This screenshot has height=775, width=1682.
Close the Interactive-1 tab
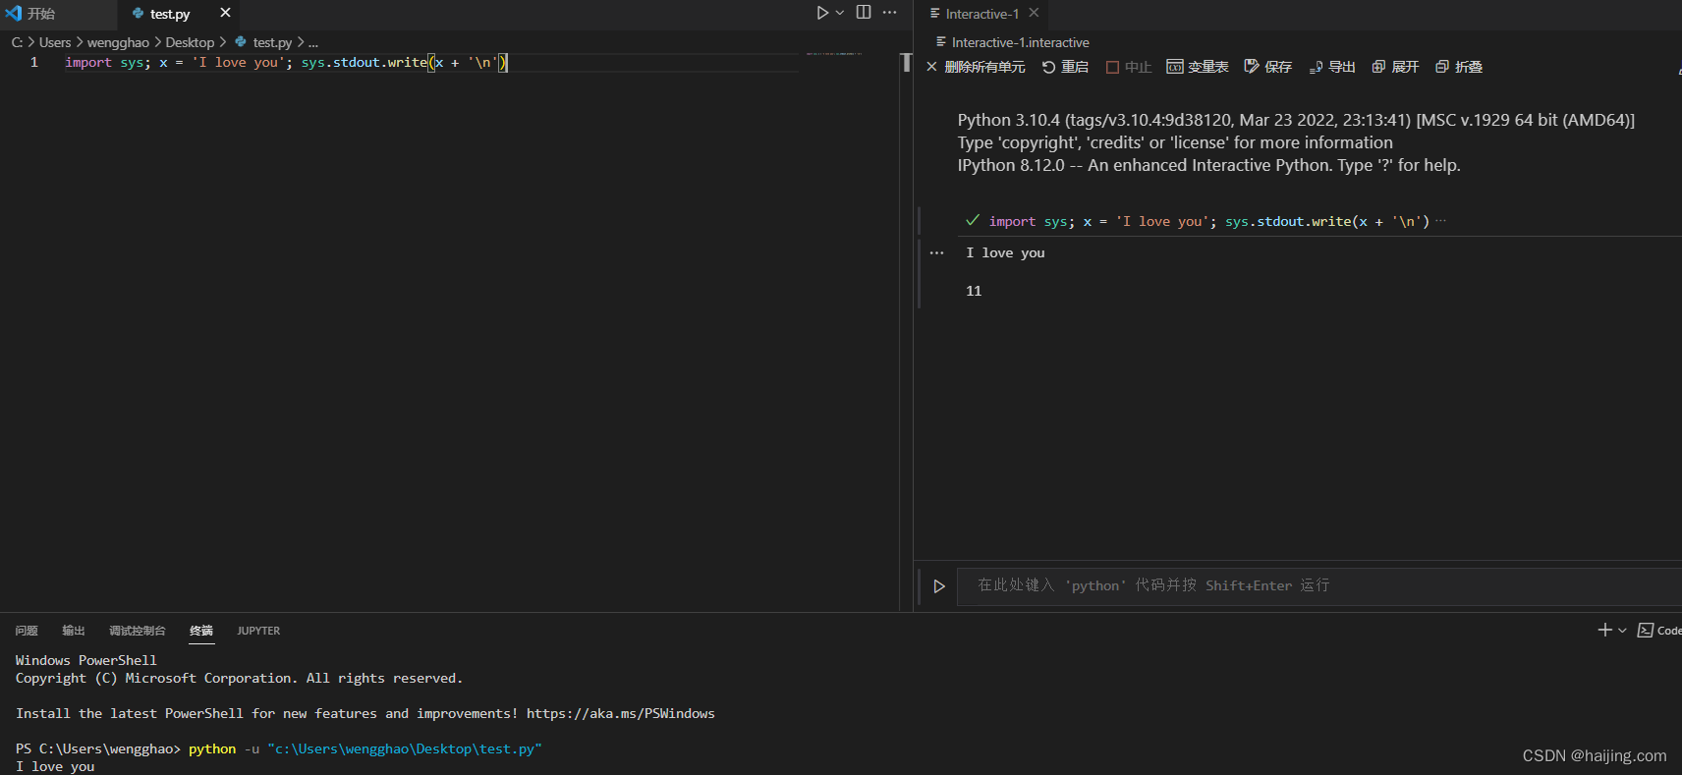(1034, 13)
